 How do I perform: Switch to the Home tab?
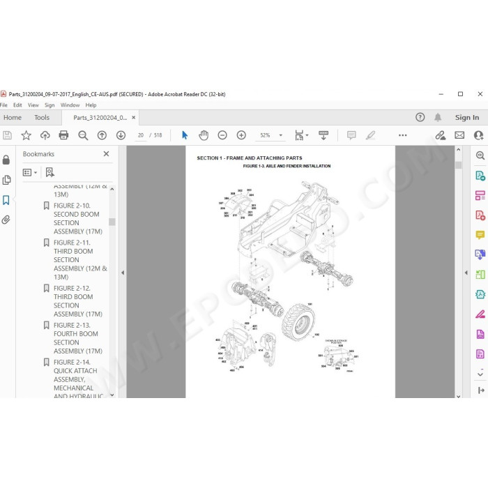tap(13, 117)
